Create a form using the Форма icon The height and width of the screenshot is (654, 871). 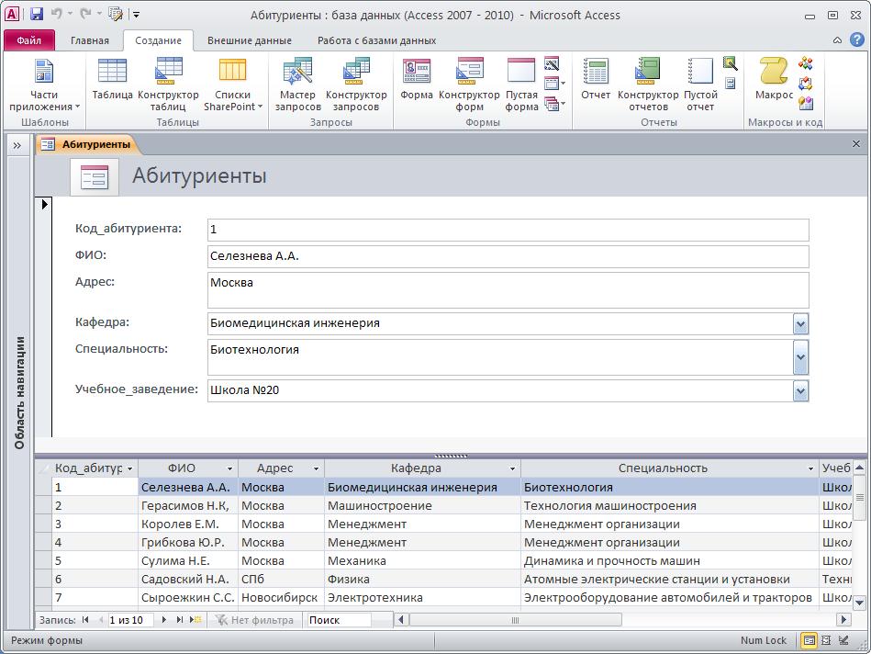click(415, 81)
